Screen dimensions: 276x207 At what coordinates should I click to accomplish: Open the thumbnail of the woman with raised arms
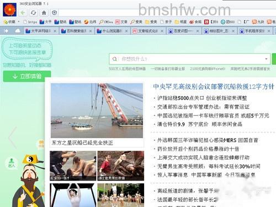pos(73,195)
